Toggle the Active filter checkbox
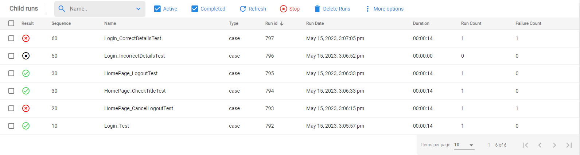The image size is (580, 155). click(x=157, y=9)
